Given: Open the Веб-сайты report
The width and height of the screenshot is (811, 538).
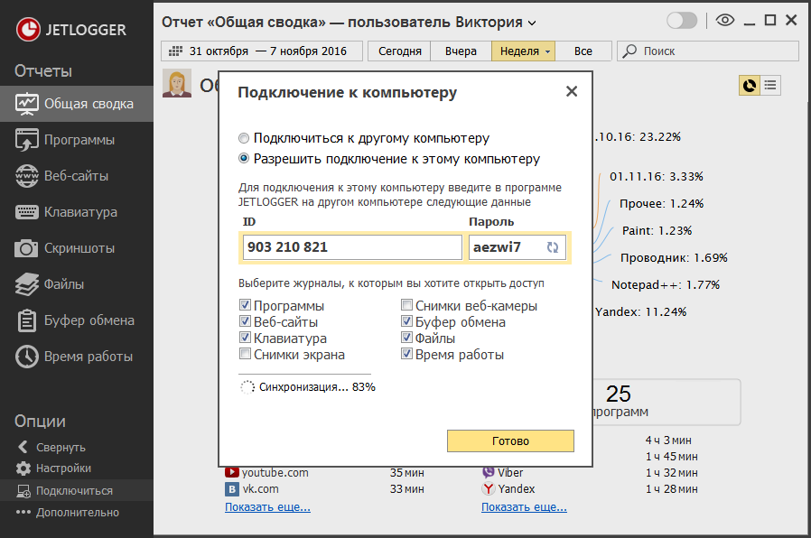Looking at the screenshot, I should coord(77,176).
